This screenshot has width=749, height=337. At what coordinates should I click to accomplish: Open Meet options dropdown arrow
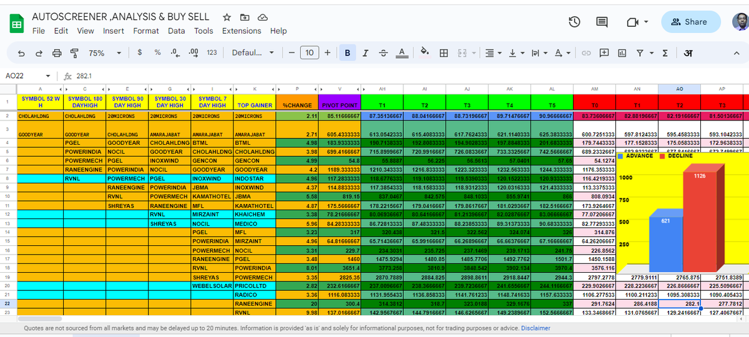coord(646,22)
